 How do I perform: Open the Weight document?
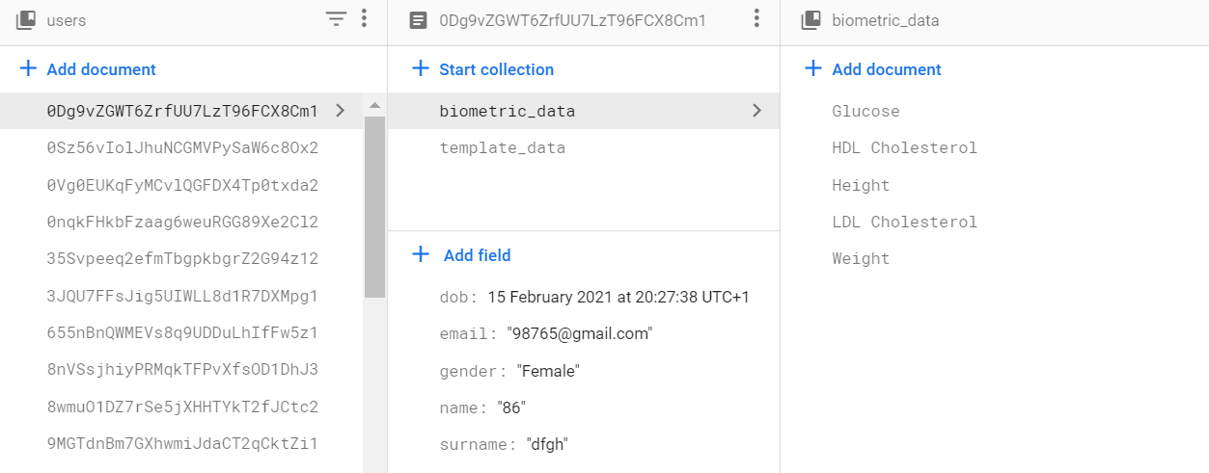[x=861, y=259]
